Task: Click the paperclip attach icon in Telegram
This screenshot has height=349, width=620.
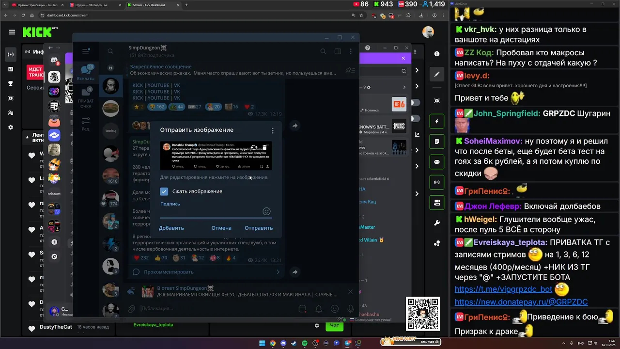Action: click(131, 309)
